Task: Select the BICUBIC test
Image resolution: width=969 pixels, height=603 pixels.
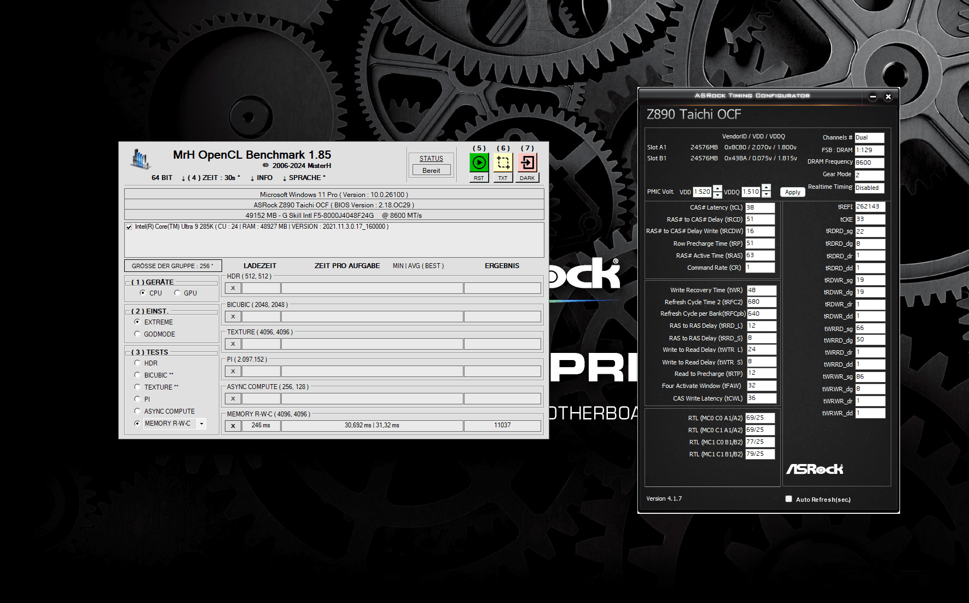Action: [x=137, y=375]
